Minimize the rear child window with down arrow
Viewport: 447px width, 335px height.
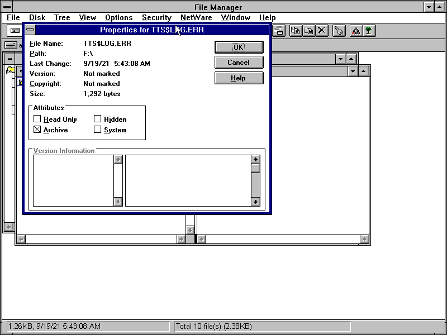pos(340,59)
